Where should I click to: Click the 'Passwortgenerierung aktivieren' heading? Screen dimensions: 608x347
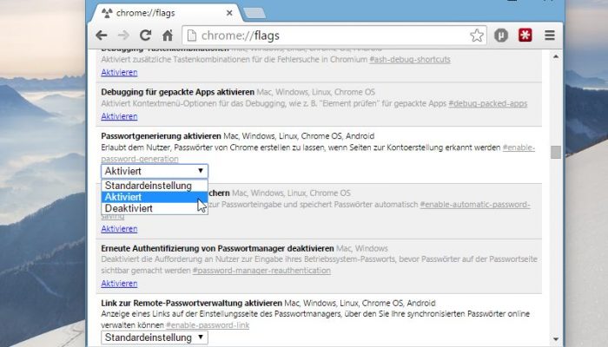click(x=161, y=136)
